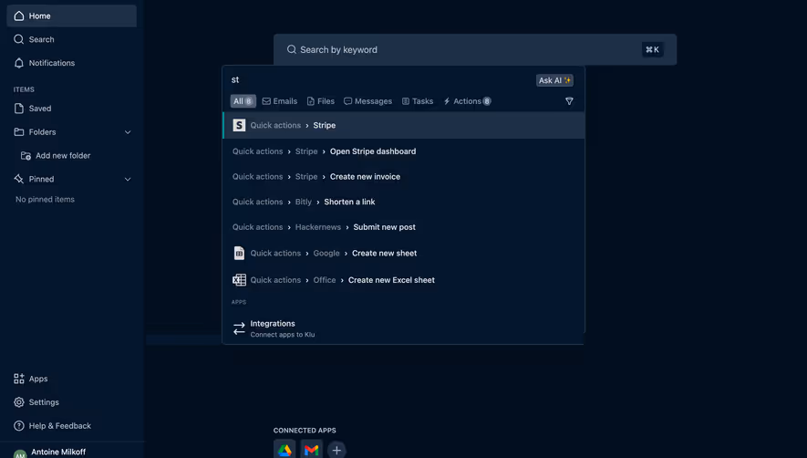The image size is (807, 458).
Task: Click the Integrations arrows icon
Action: pyautogui.click(x=239, y=328)
